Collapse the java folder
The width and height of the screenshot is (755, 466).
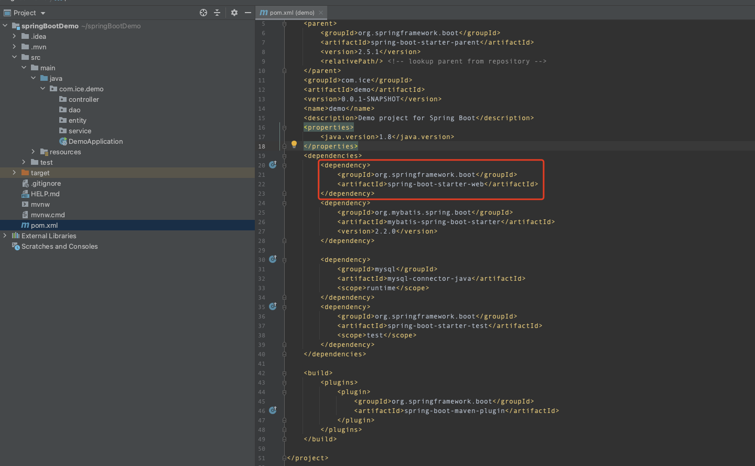(x=34, y=78)
